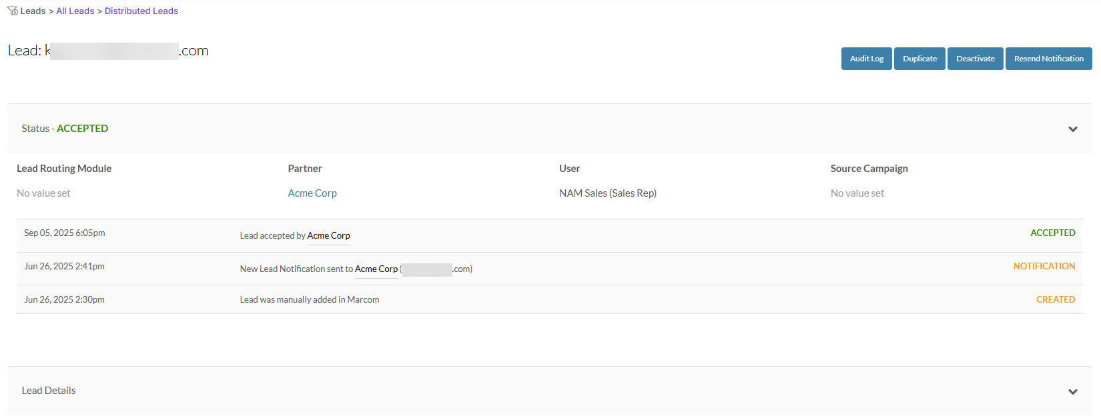The height and width of the screenshot is (418, 1101).
Task: Expand the Lead Details chevron
Action: click(x=1073, y=391)
